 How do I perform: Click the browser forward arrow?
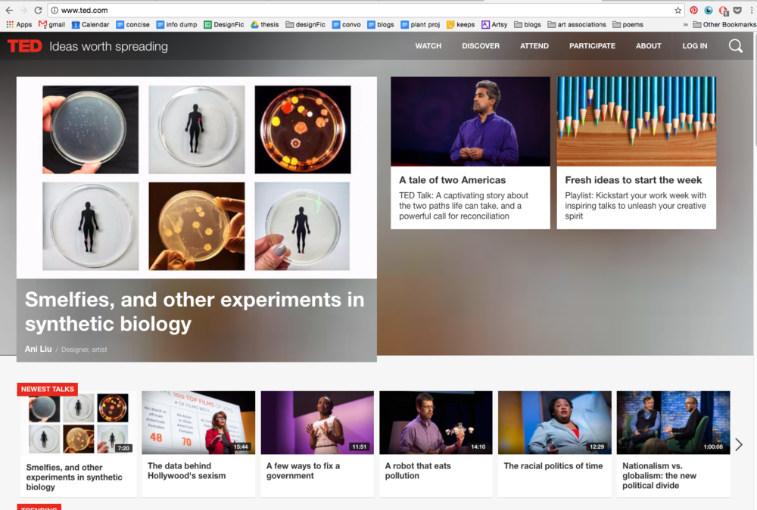point(23,10)
